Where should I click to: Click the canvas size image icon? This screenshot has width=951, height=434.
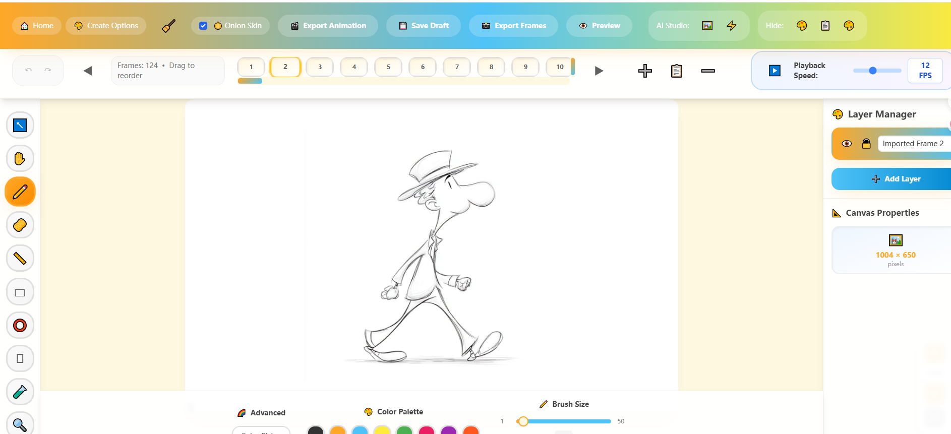[896, 240]
